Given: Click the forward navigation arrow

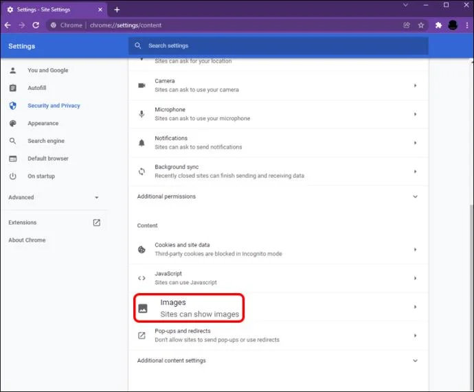Looking at the screenshot, I should tap(22, 25).
